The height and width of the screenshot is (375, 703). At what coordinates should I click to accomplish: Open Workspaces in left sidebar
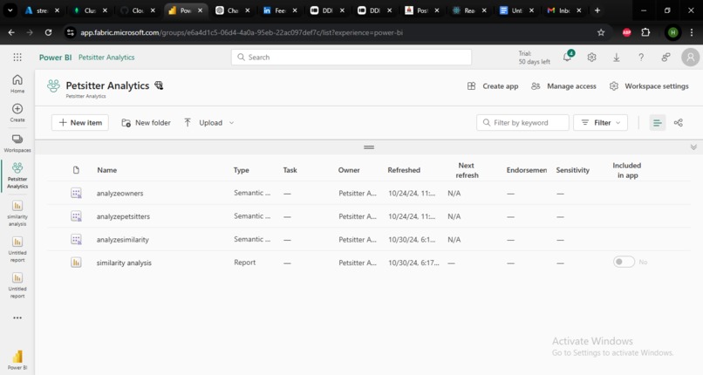point(17,143)
